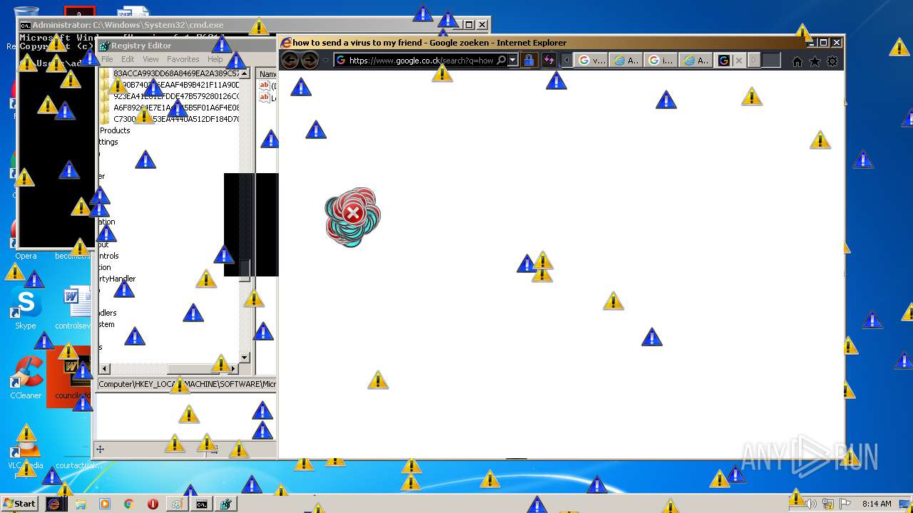This screenshot has height=513, width=913.
Task: Click the tree scrollbar down arrow in Registry Editor
Action: point(245,357)
